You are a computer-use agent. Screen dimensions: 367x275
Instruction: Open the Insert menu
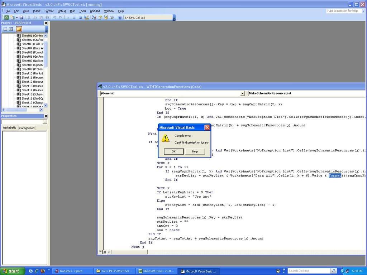pos(37,11)
